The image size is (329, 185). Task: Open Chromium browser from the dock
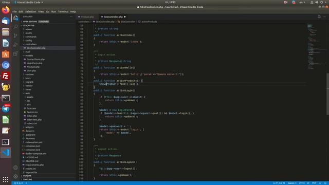coord(6,65)
